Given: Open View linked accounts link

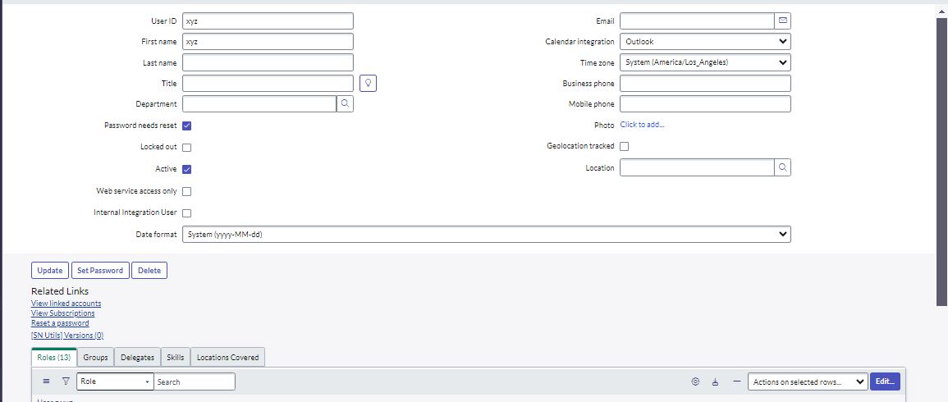Looking at the screenshot, I should click(66, 304).
